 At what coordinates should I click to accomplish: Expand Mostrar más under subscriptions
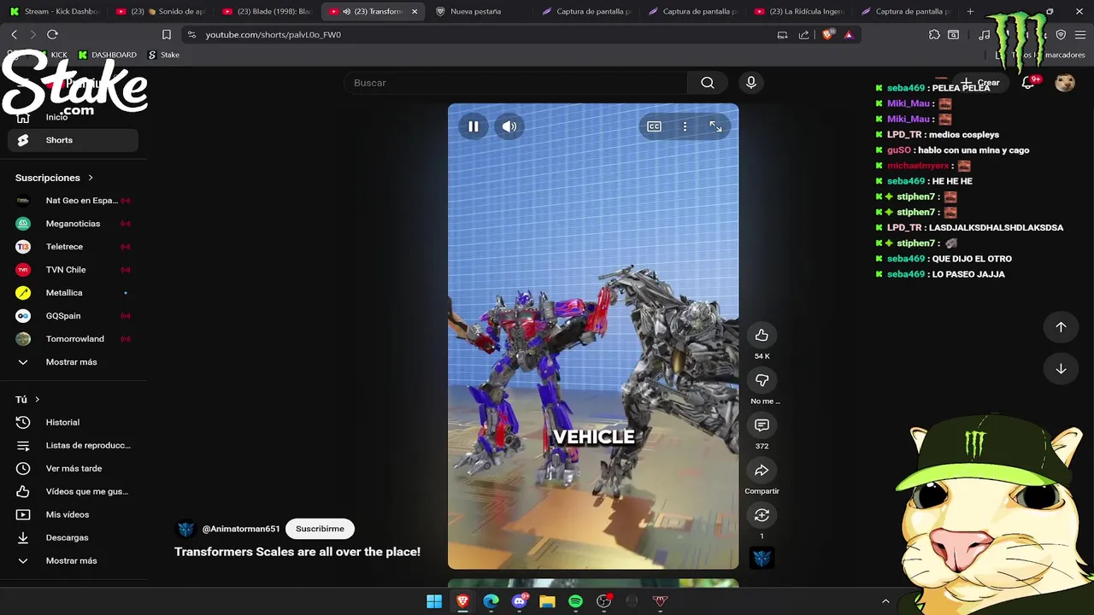(73, 362)
